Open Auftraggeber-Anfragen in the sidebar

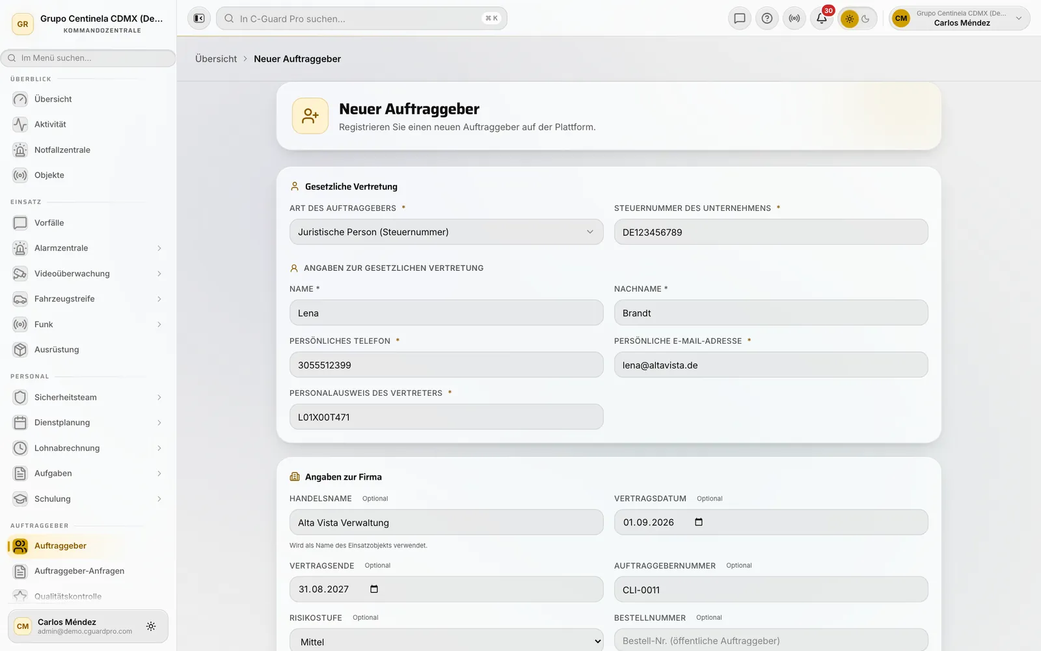pyautogui.click(x=88, y=571)
